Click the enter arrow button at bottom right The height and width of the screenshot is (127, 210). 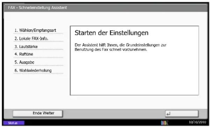tap(182, 113)
